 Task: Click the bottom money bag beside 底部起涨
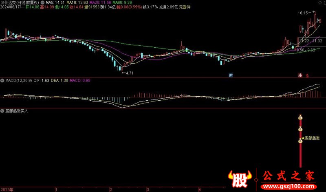click(x=300, y=141)
